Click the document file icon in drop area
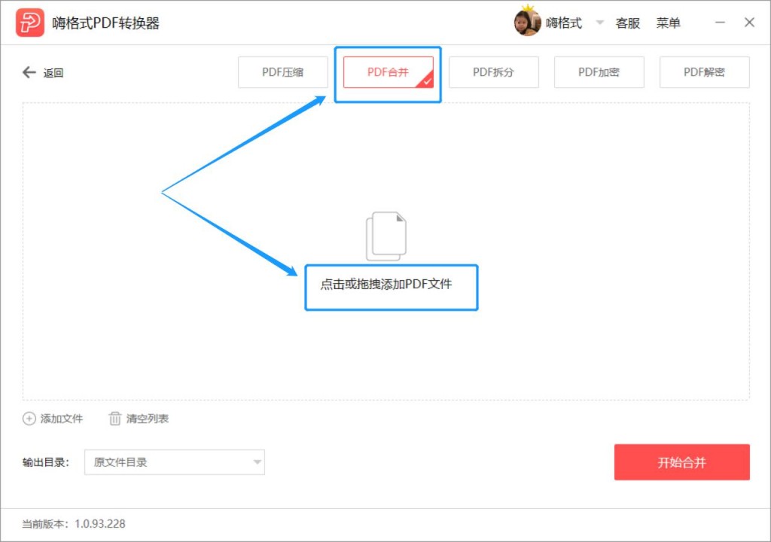Viewport: 771px width, 542px height. (x=386, y=236)
